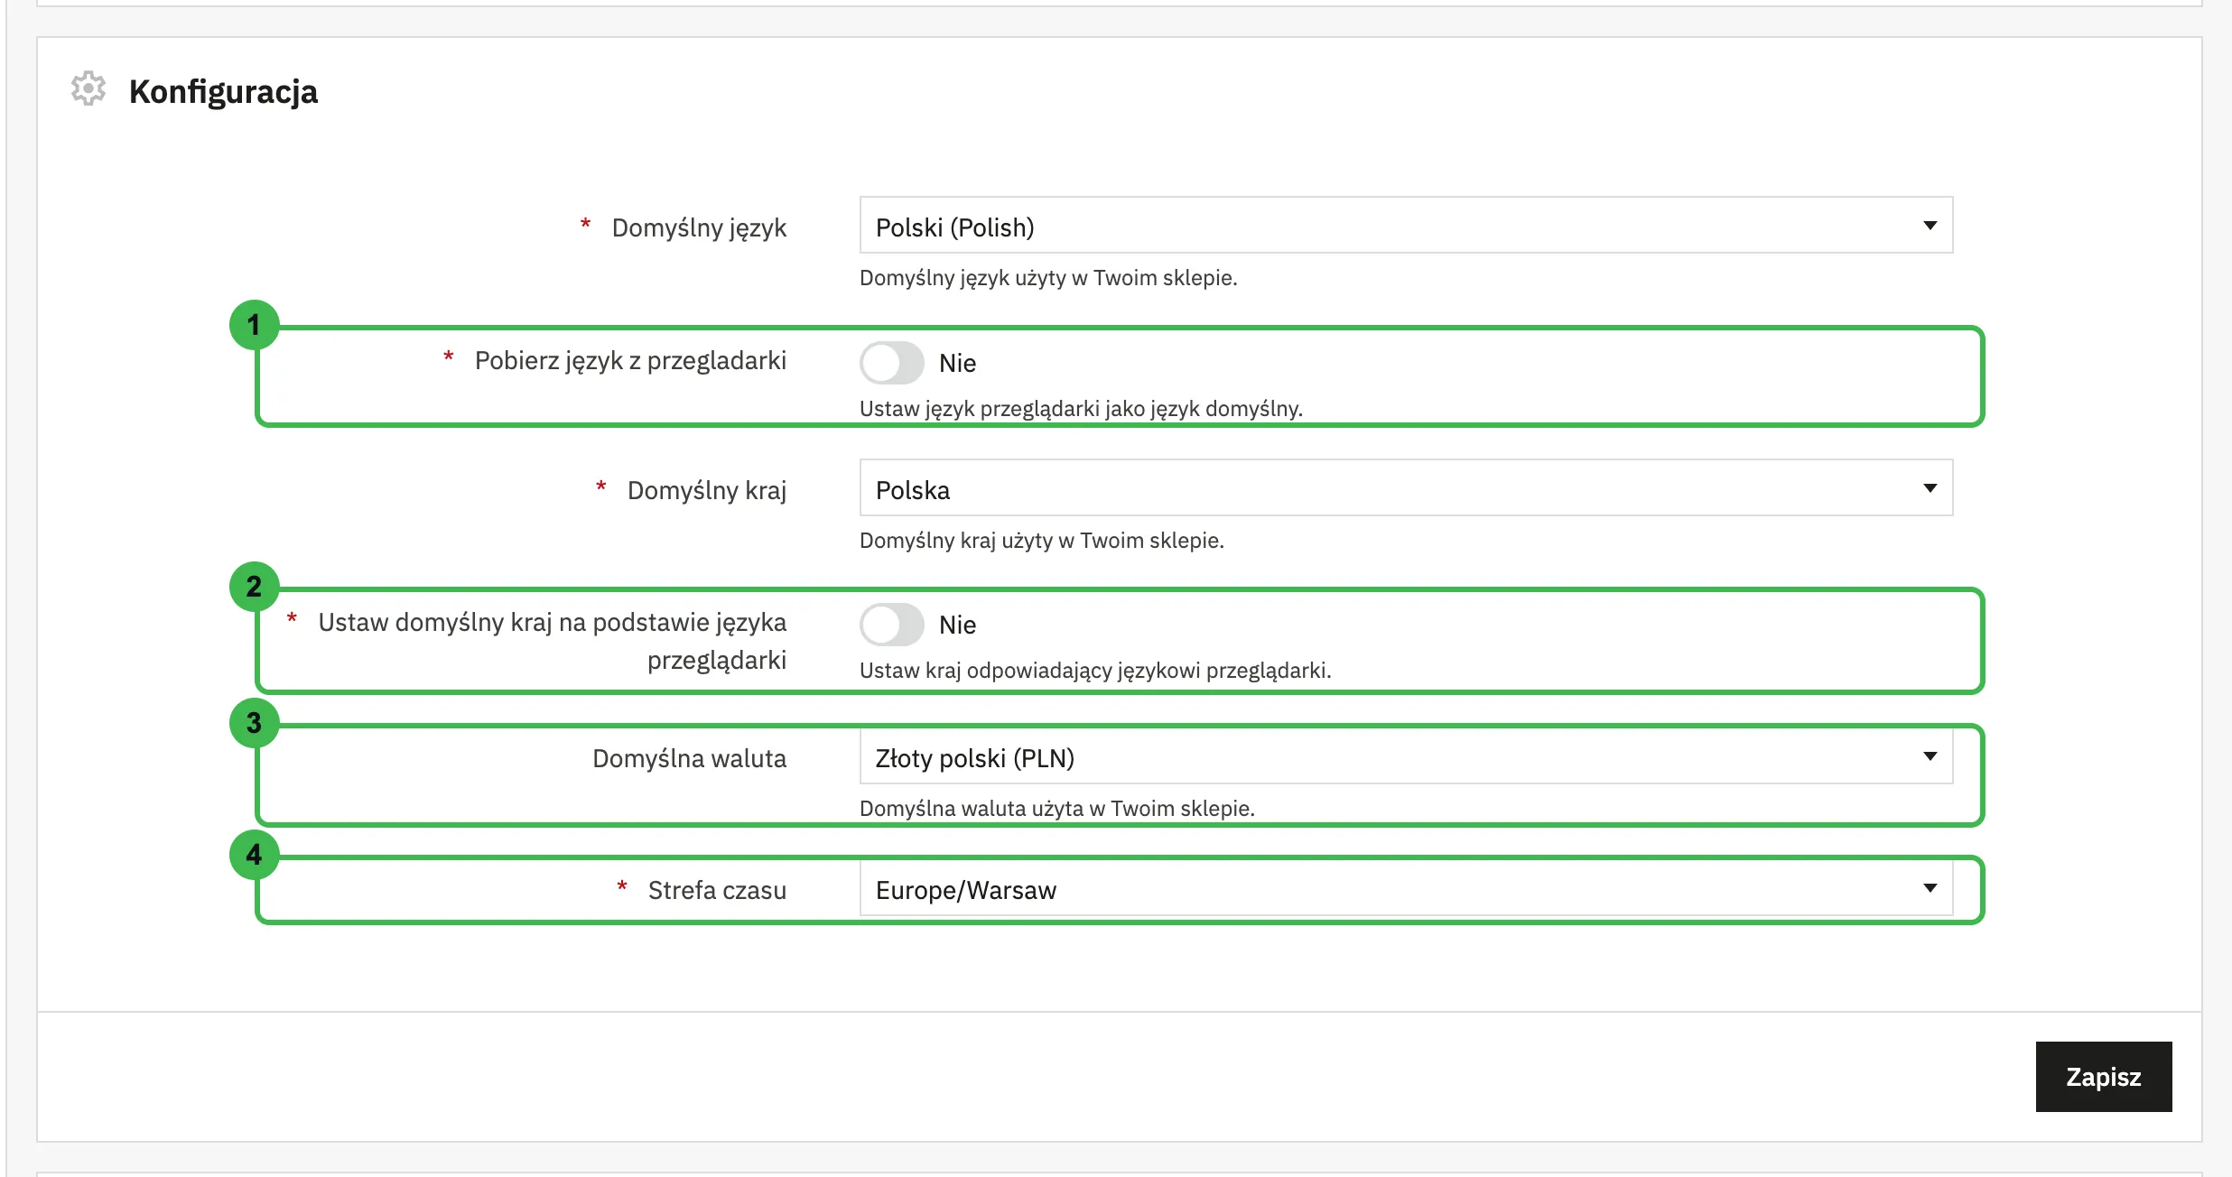Click the Zapisz button
Viewport: 2232px width, 1177px height.
tap(2103, 1077)
